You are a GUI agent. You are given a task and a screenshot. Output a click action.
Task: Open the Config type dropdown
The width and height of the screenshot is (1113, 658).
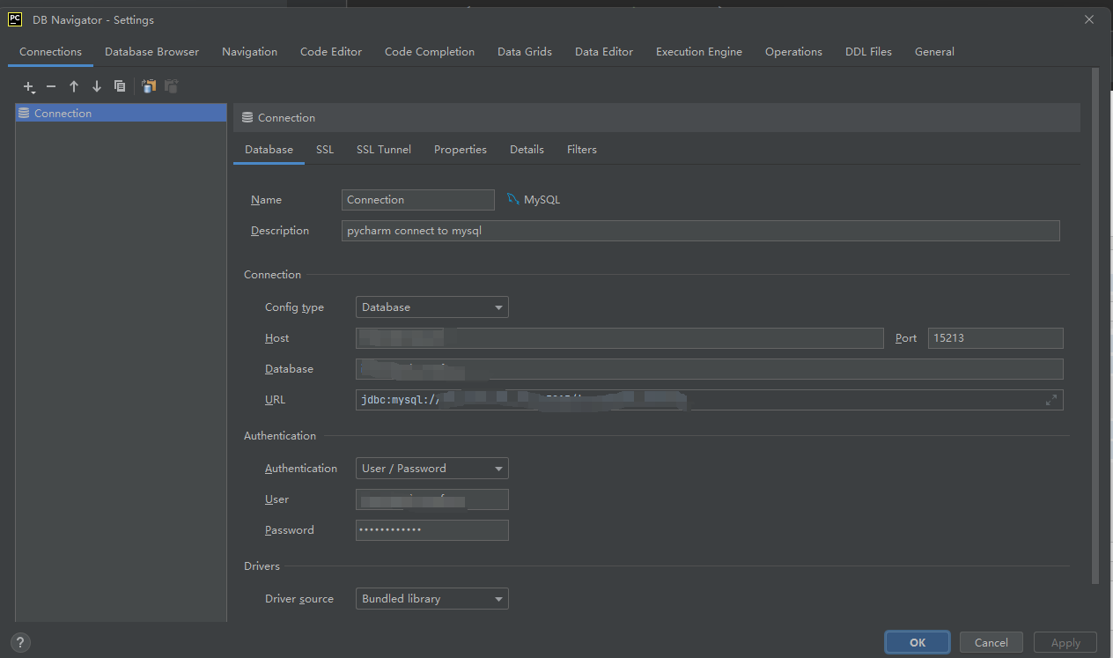click(x=432, y=307)
